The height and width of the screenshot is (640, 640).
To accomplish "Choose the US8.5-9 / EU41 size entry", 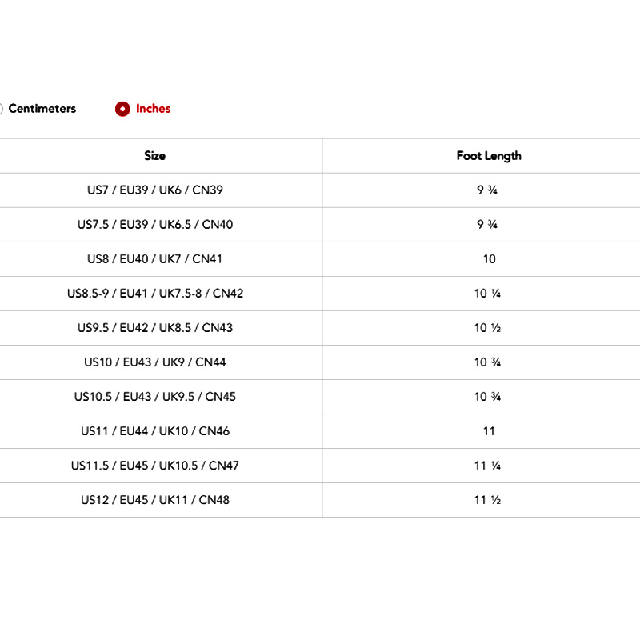I will [x=155, y=294].
